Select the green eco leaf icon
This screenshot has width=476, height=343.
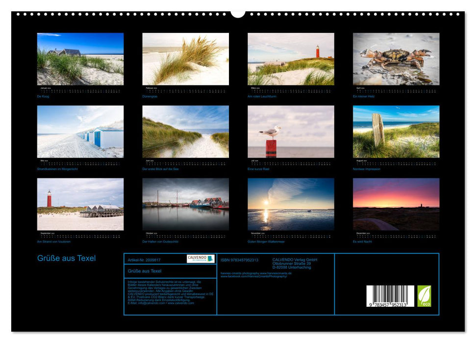[425, 296]
